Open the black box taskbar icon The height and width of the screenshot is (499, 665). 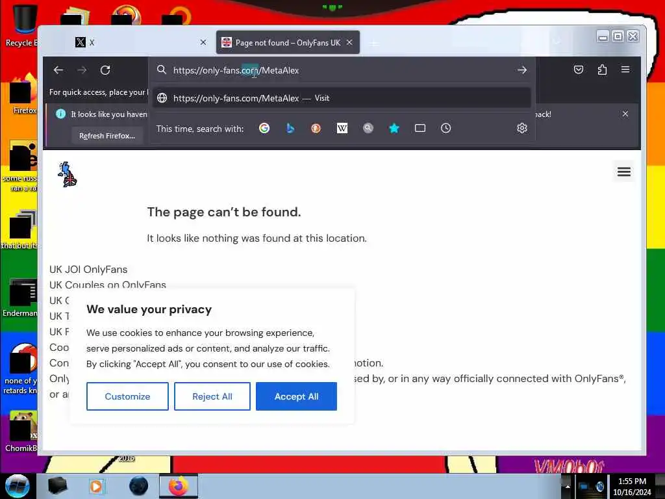57,486
